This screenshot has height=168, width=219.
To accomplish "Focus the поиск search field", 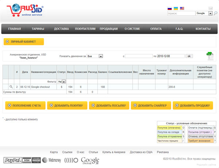I will coord(181,14).
